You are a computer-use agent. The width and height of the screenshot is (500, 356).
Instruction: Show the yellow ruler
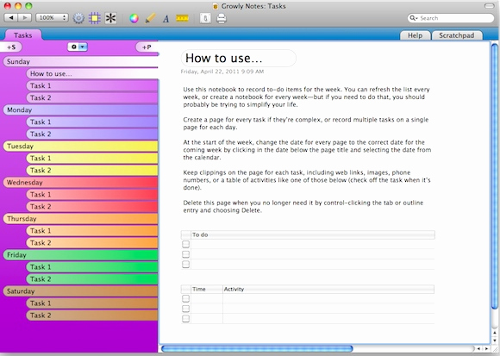[183, 18]
